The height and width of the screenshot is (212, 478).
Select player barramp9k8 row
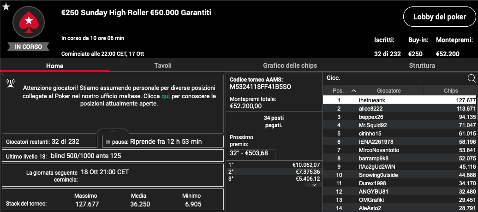pos(400,158)
